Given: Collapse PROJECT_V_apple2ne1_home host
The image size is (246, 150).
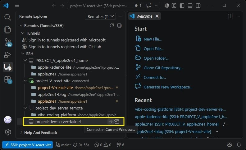Looking at the screenshot, I should click(x=25, y=60).
